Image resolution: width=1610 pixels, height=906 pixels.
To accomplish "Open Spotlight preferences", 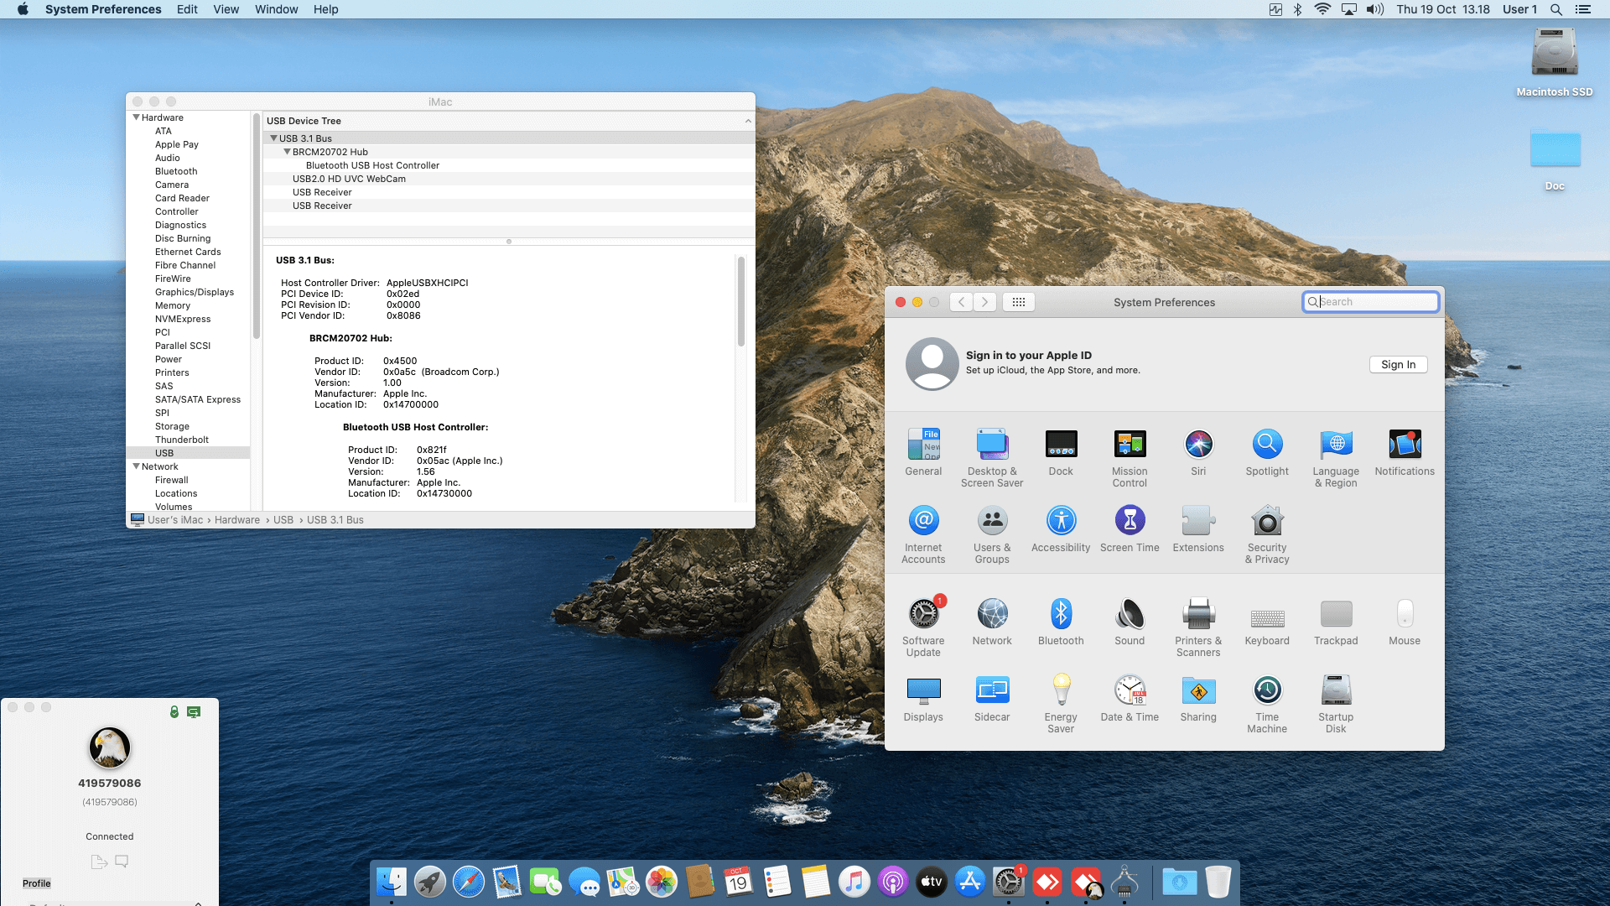I will (x=1267, y=452).
